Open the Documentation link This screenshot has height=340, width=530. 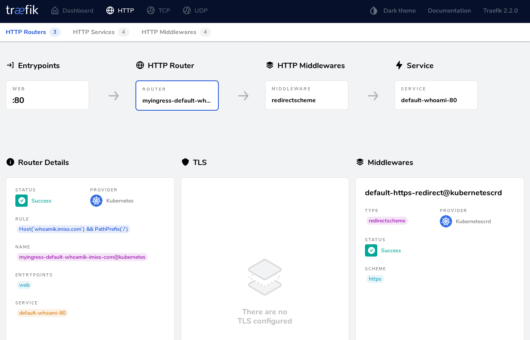(449, 11)
